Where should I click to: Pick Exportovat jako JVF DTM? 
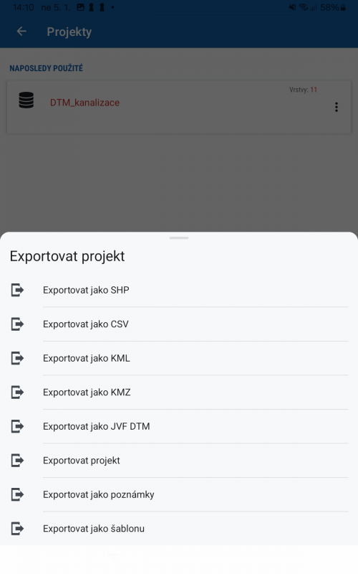coord(179,426)
